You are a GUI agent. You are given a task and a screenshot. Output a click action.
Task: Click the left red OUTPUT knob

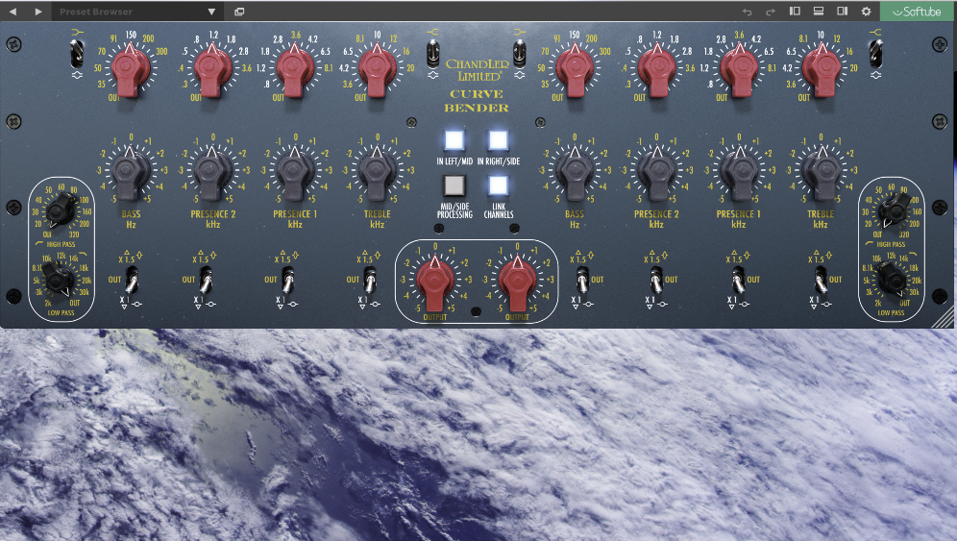pos(434,283)
